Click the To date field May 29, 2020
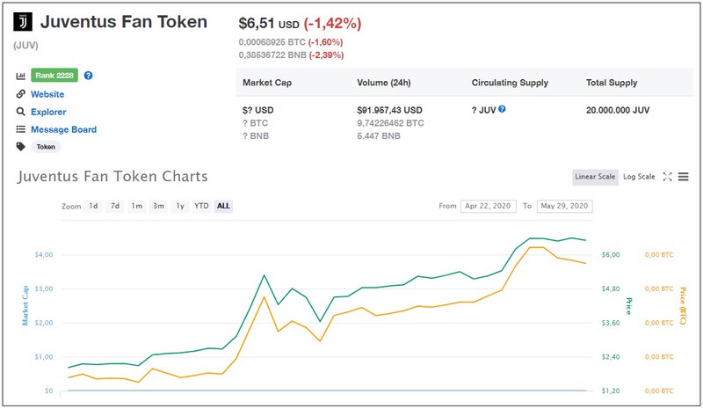Image resolution: width=703 pixels, height=409 pixels. [x=564, y=206]
